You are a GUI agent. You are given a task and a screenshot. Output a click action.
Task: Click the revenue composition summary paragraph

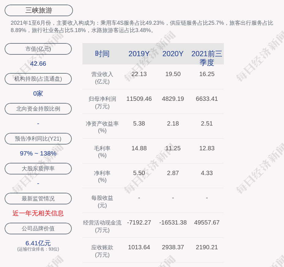coord(142,27)
